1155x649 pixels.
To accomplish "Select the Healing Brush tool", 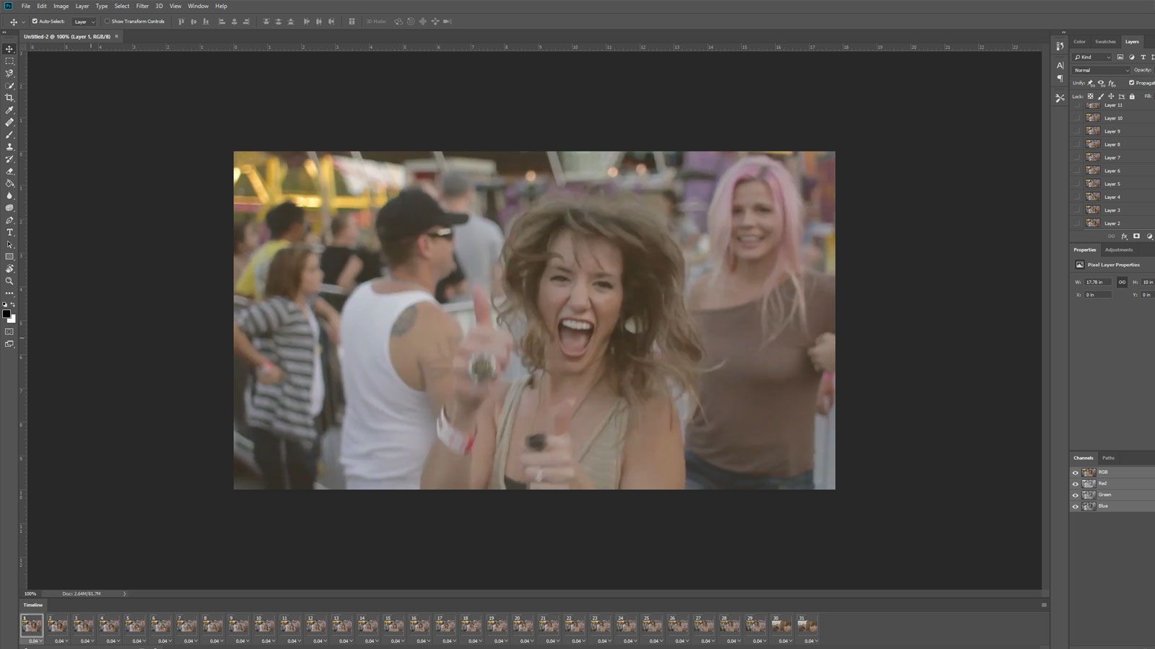I will 9,123.
